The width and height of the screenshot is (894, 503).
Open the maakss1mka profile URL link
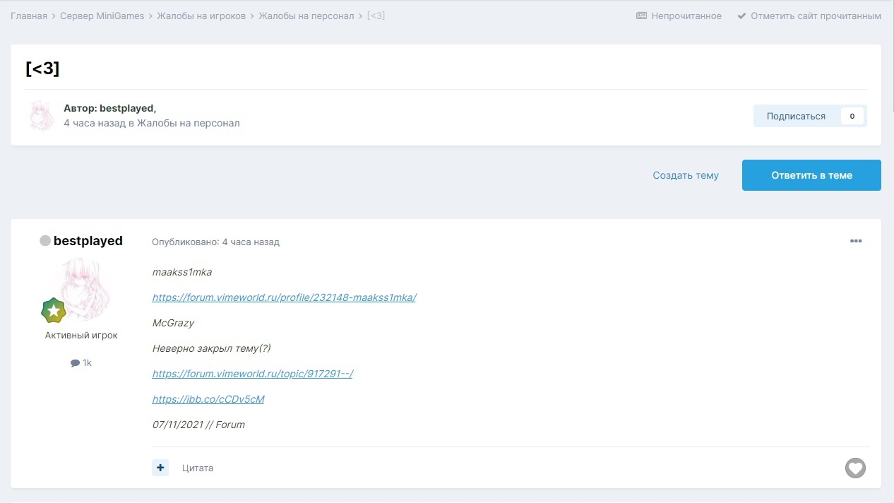(284, 297)
